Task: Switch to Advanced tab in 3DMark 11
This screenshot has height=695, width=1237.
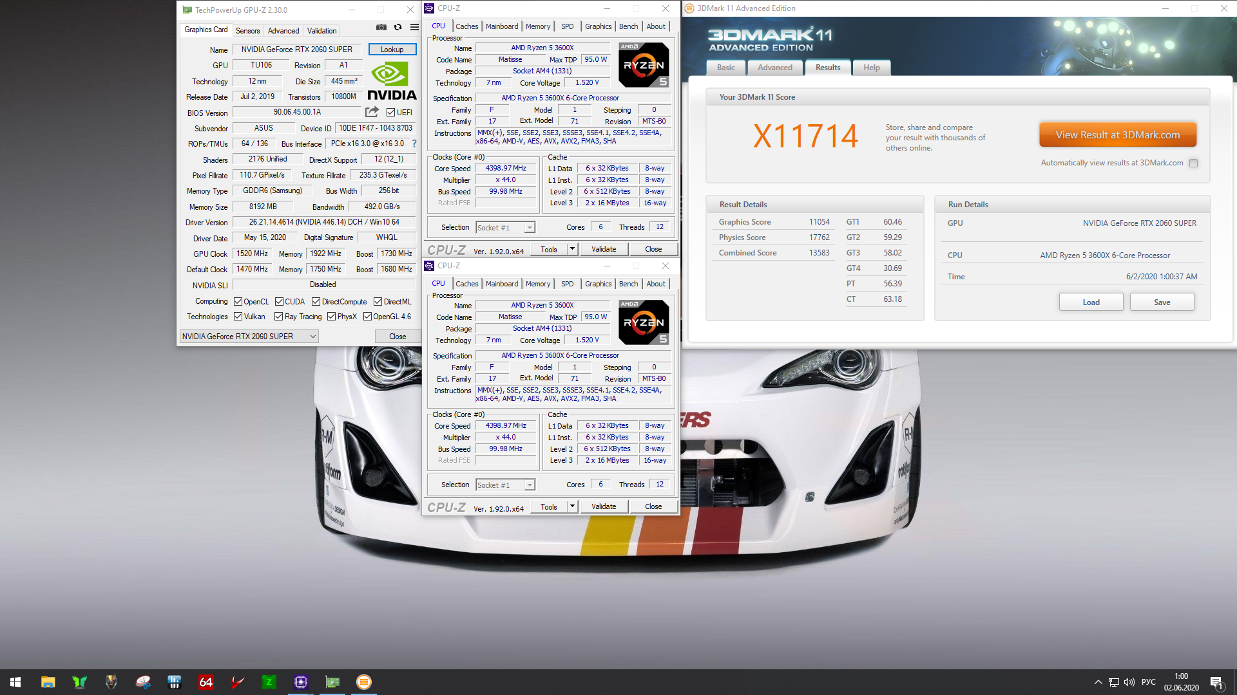Action: 774,68
